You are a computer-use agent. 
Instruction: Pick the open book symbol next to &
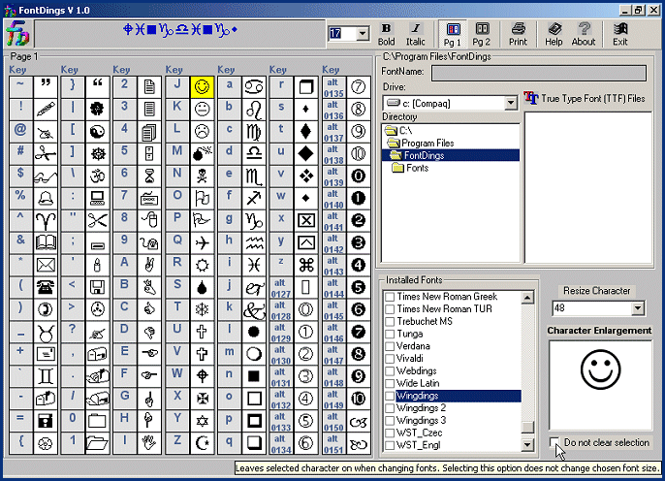coord(46,242)
